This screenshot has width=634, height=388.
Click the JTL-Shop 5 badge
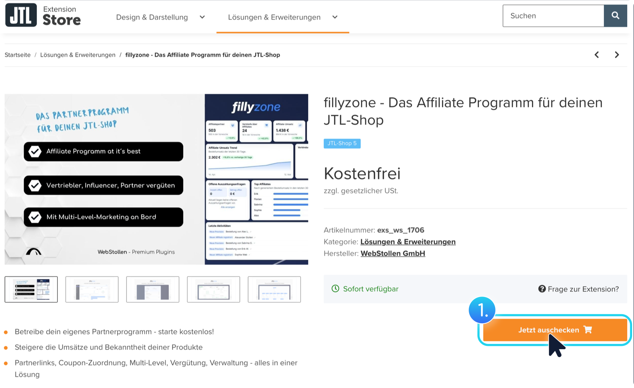342,143
